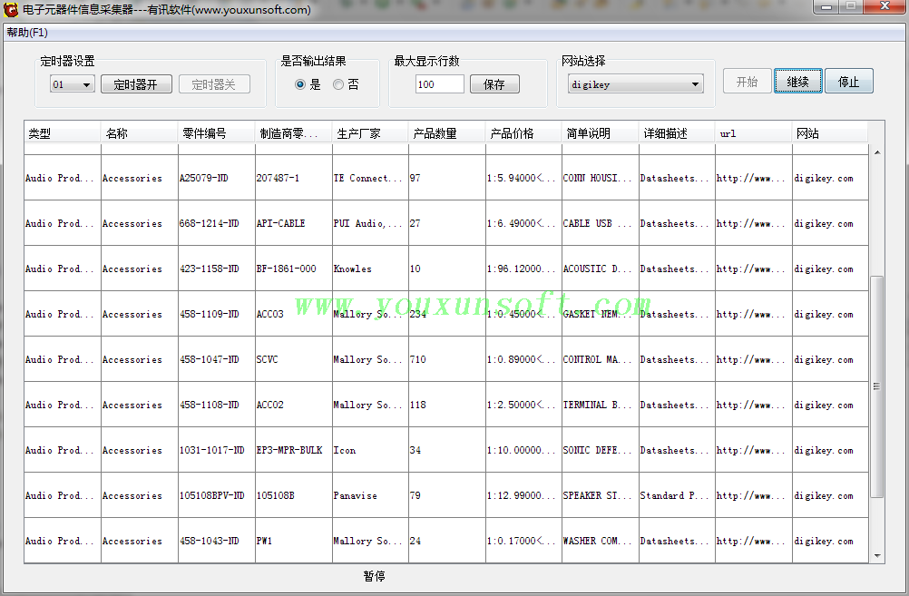Select part number cell 668-1214-ND

[x=216, y=223]
